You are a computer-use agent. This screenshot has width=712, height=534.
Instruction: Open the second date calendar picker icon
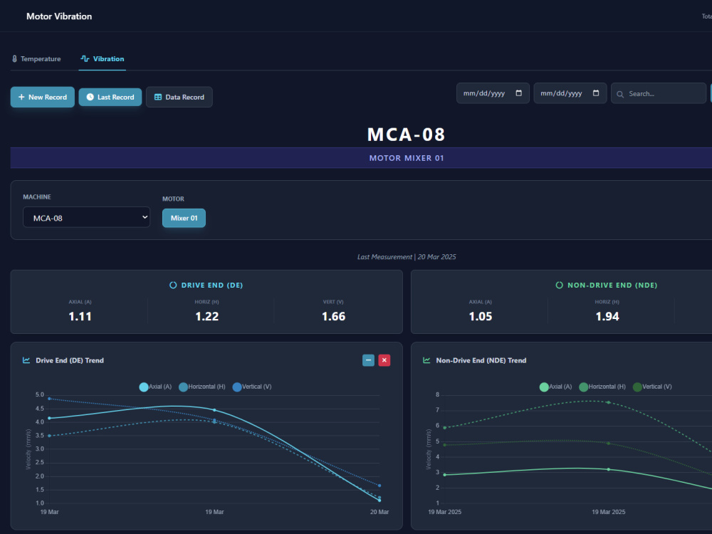click(x=596, y=93)
